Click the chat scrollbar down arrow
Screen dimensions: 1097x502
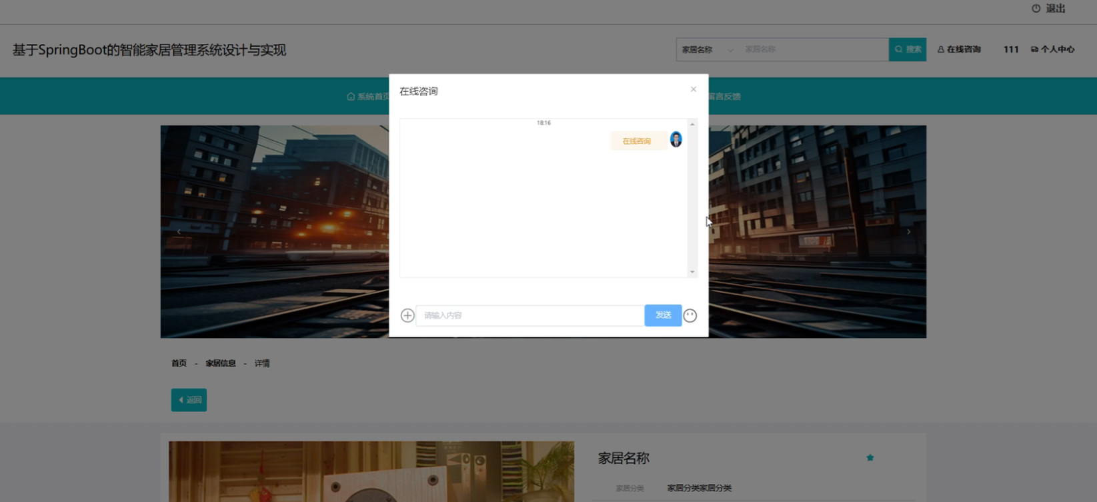(692, 272)
